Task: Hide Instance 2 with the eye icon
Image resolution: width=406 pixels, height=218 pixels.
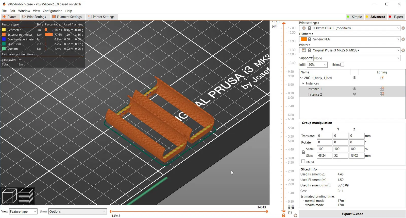Action: click(x=354, y=94)
